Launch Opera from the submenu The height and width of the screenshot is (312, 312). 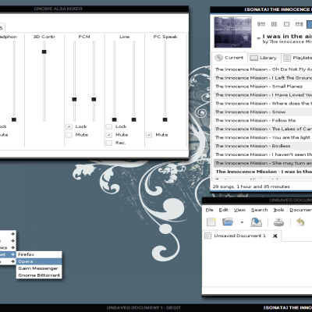pyautogui.click(x=39, y=261)
